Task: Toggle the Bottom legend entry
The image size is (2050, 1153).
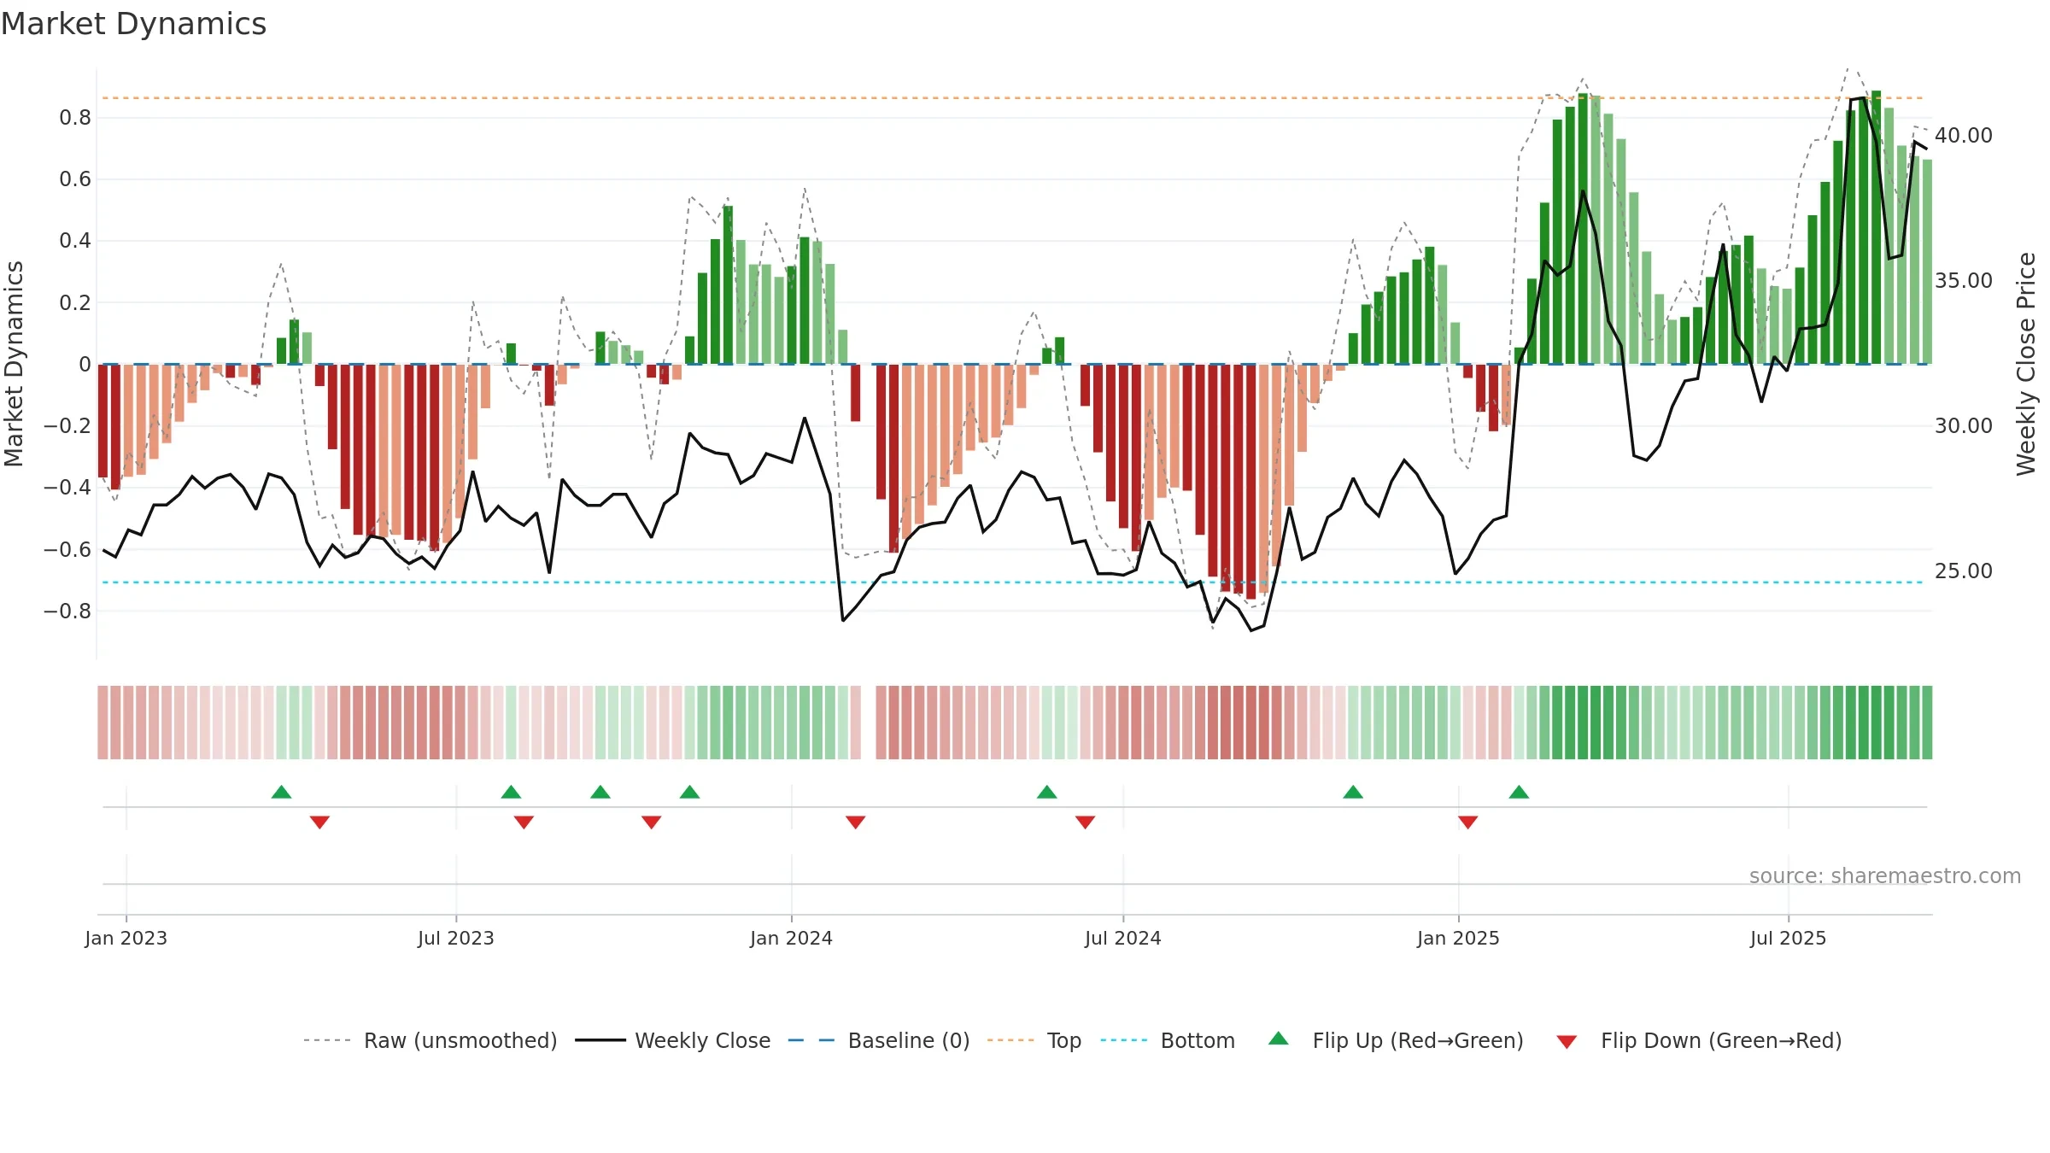Action: coord(1168,1040)
